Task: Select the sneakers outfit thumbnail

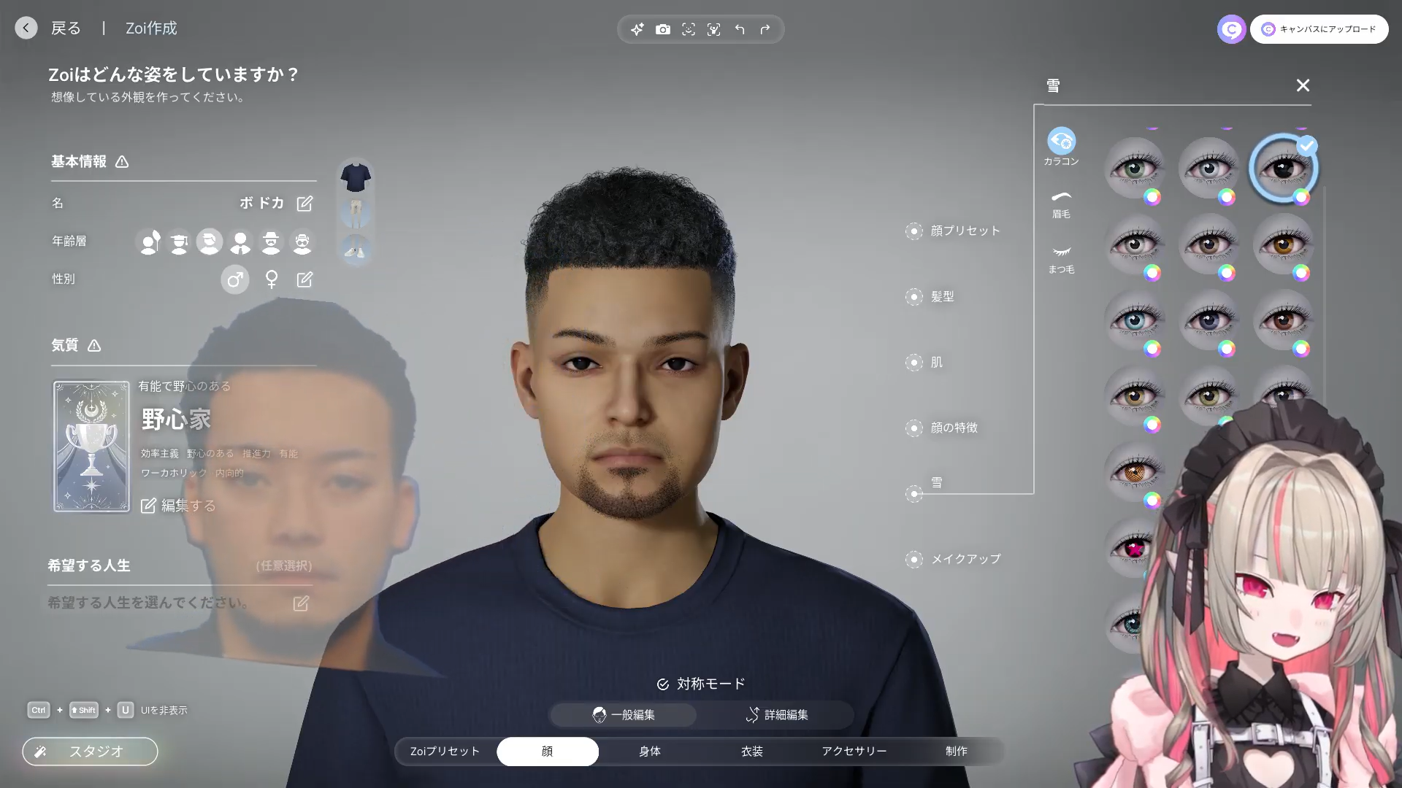Action: (356, 250)
